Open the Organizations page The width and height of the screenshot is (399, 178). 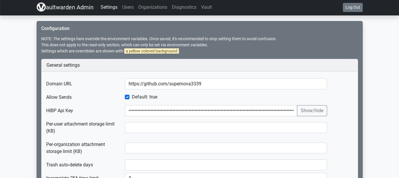click(x=153, y=7)
